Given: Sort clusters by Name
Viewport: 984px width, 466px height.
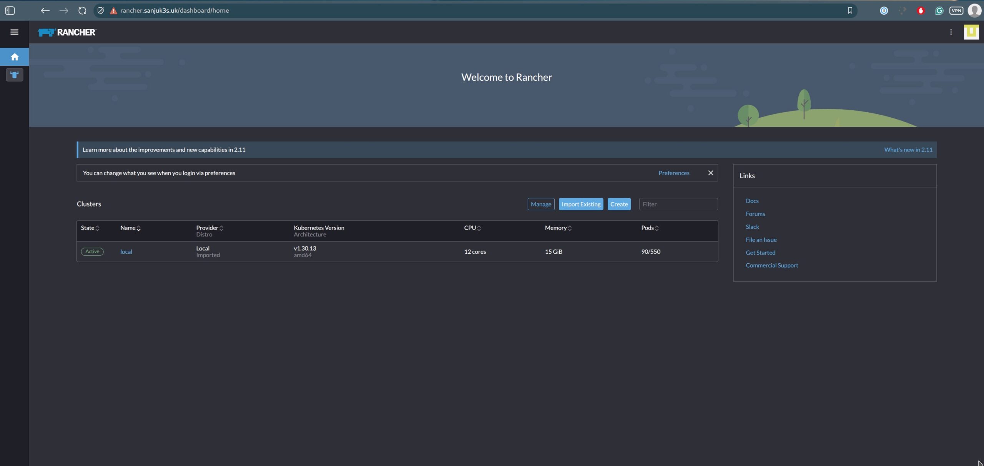Looking at the screenshot, I should point(130,228).
